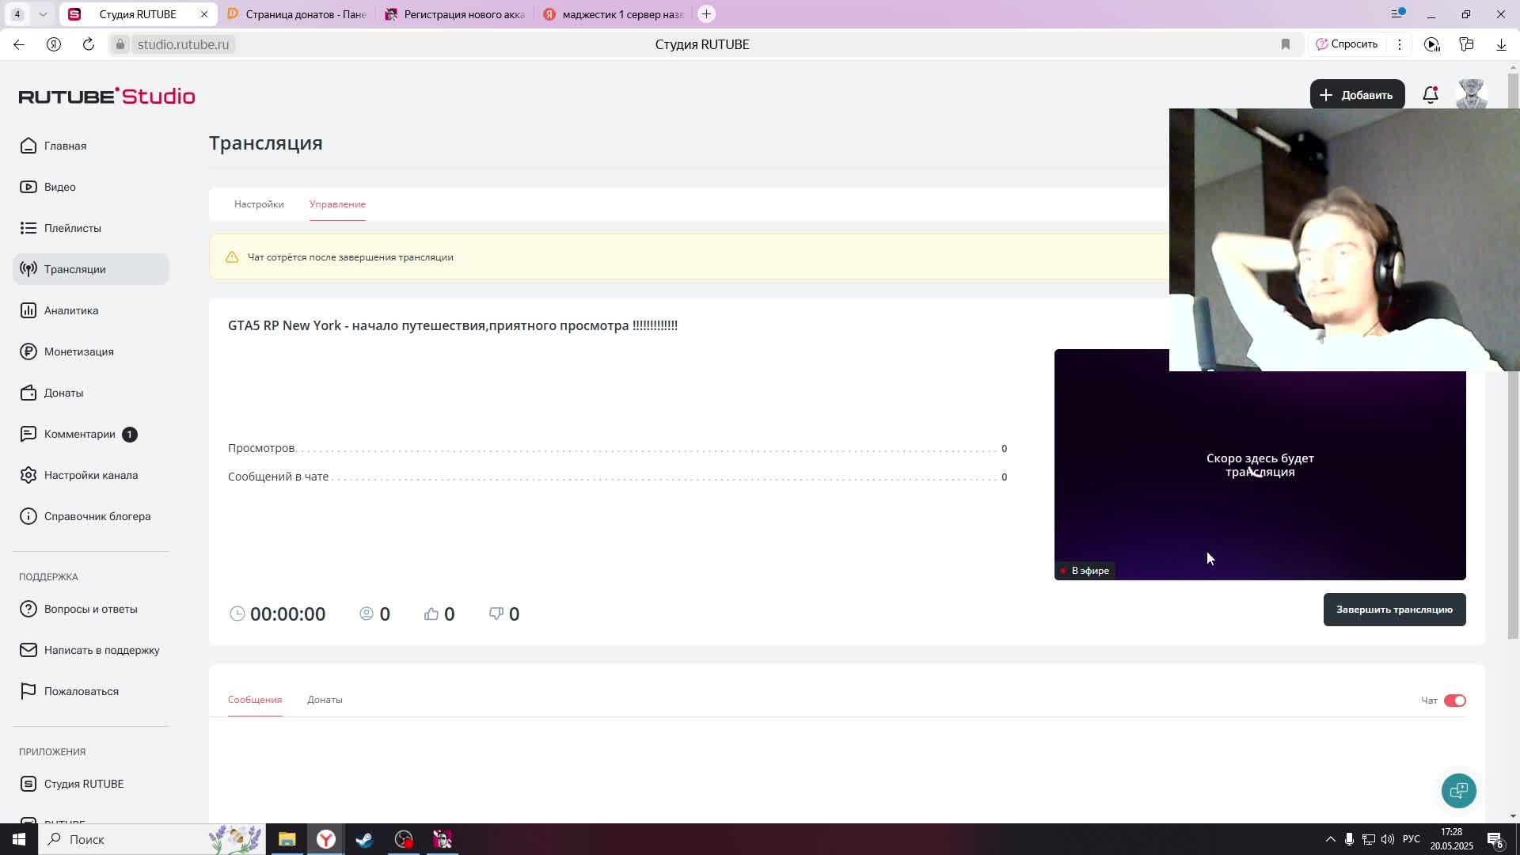Select the Донаты tab in chat panel

(x=325, y=700)
